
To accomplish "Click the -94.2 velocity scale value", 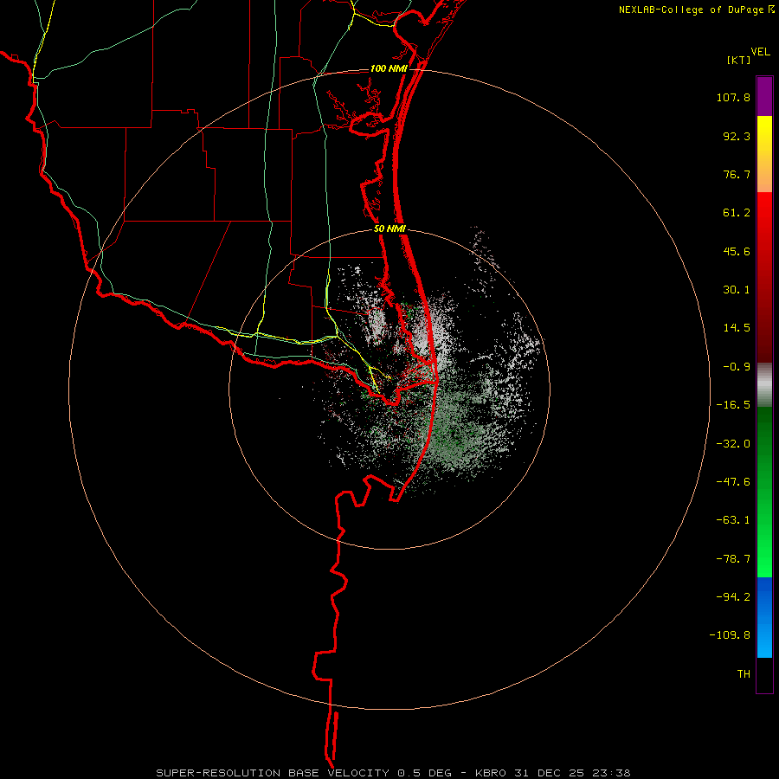I will 733,596.
